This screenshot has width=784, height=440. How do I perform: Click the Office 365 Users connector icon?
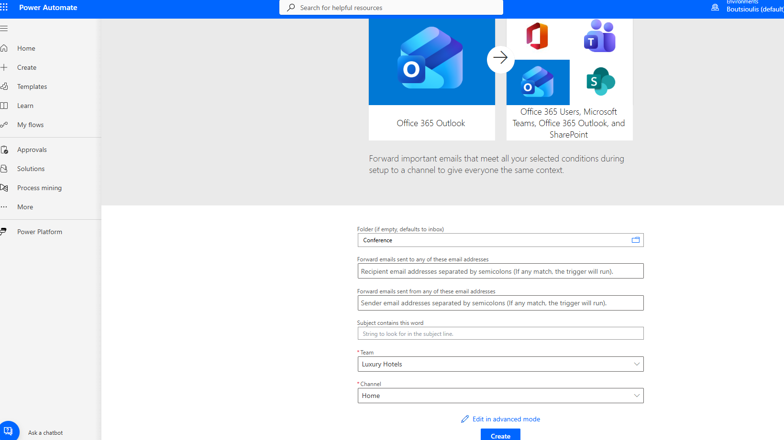(x=537, y=36)
